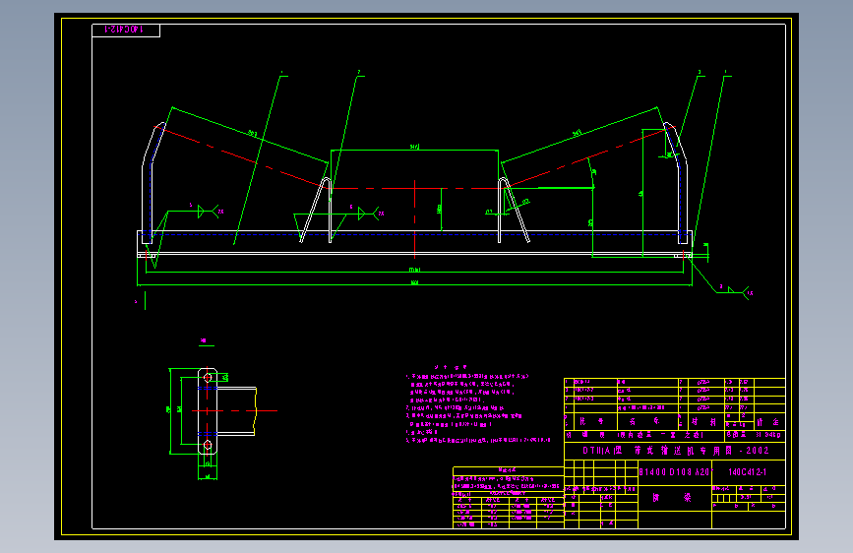Viewport: 853px width, 553px height.
Task: Click the drawing number 140Cd12-1 in the title block
Action: 747,472
